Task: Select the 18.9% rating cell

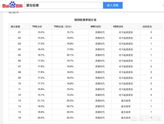Action: coord(41,112)
